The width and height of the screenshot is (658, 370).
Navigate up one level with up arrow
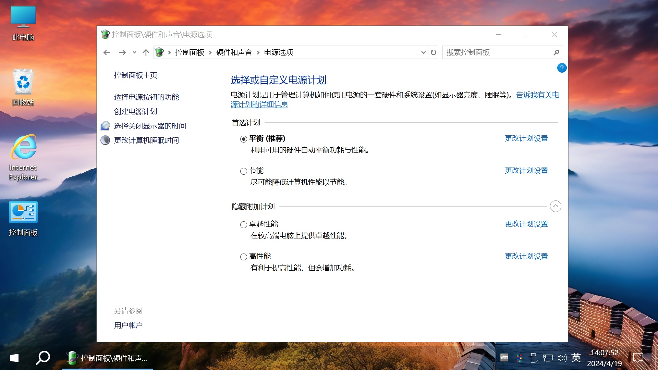pyautogui.click(x=146, y=52)
